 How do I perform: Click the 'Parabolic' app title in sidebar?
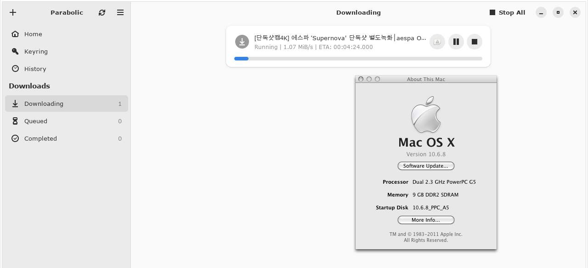click(67, 12)
